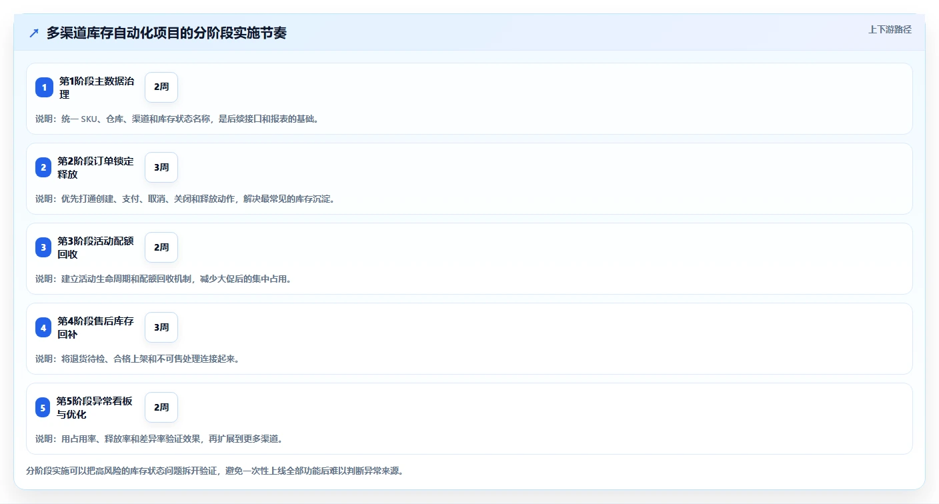Screen dimensions: 939x504
Task: Click the footer note 分阶段实施可以把高风险的库存状态问题拆开验证
Action: click(x=215, y=471)
